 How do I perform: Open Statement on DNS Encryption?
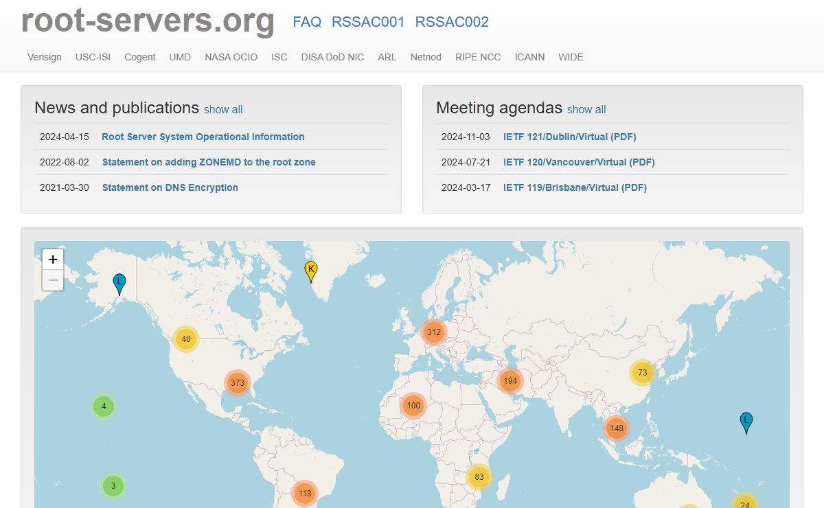(x=170, y=187)
